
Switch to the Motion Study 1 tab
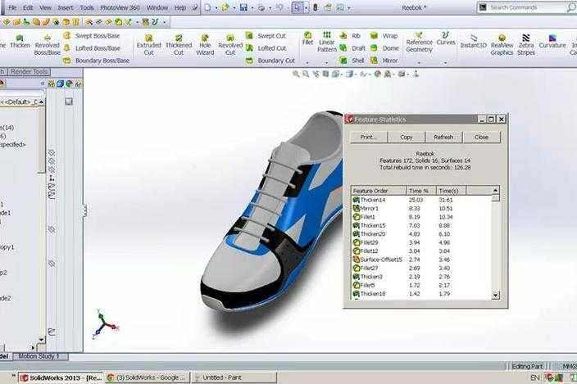tap(39, 356)
